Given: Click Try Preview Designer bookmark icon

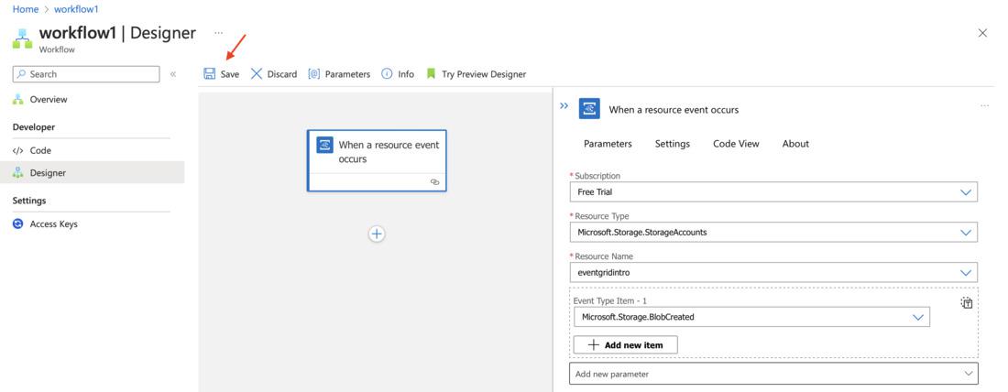Looking at the screenshot, I should click(431, 74).
